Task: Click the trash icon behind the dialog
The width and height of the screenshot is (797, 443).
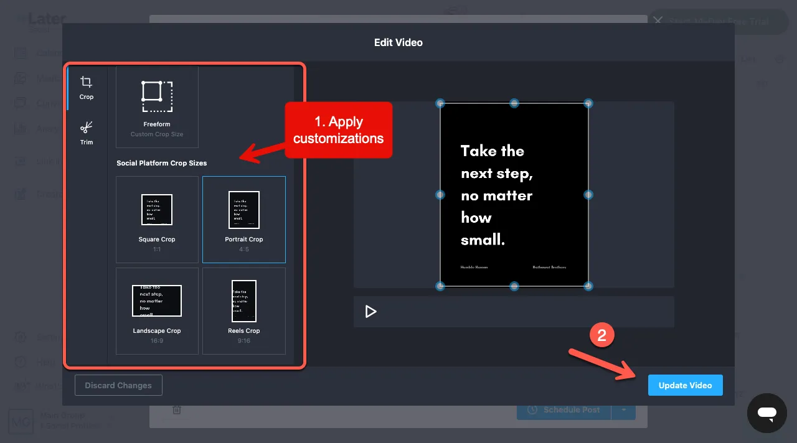Action: click(x=177, y=410)
